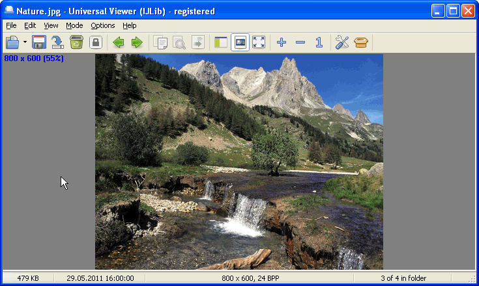Go to next file with green right arrow
The height and width of the screenshot is (286, 479).
point(137,42)
